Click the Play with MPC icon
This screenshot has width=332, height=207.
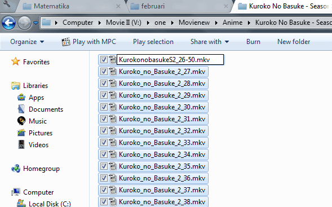click(66, 42)
